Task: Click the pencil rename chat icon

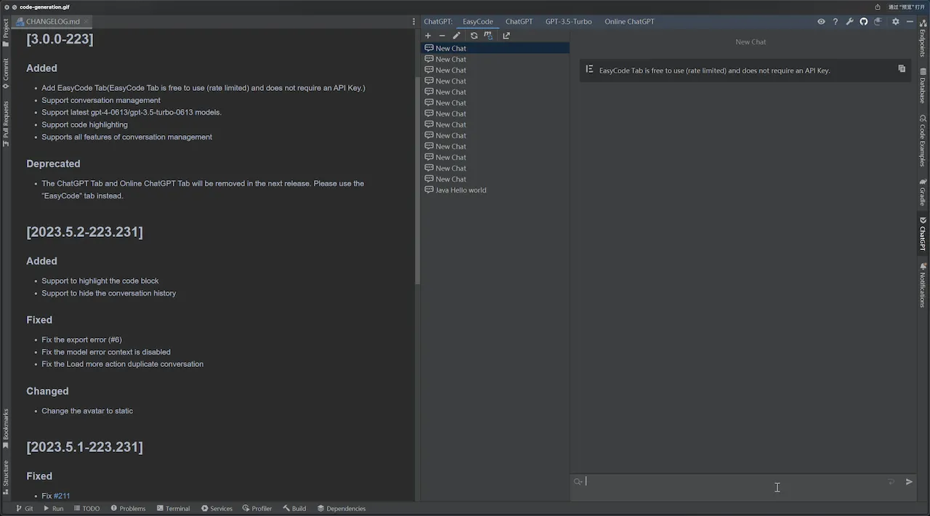Action: click(456, 36)
